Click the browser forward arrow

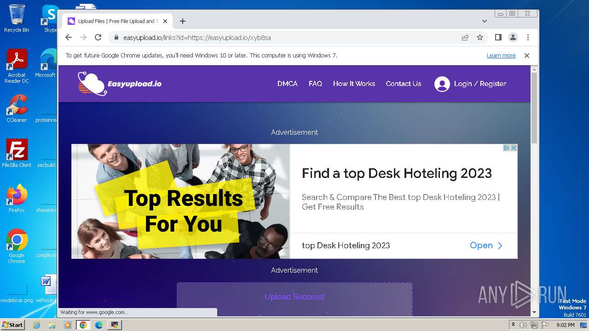click(83, 38)
